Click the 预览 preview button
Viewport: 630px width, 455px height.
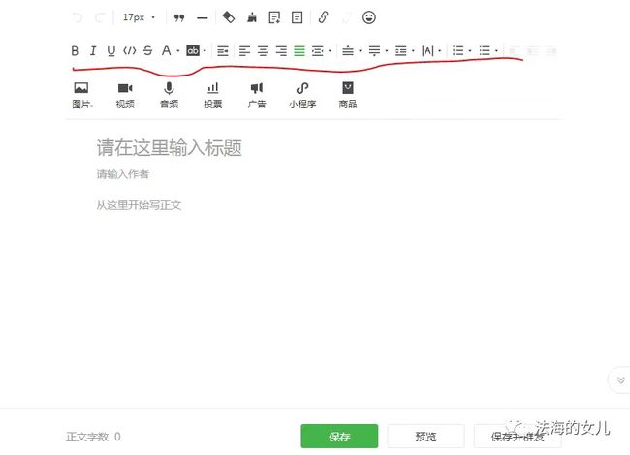[x=425, y=437]
